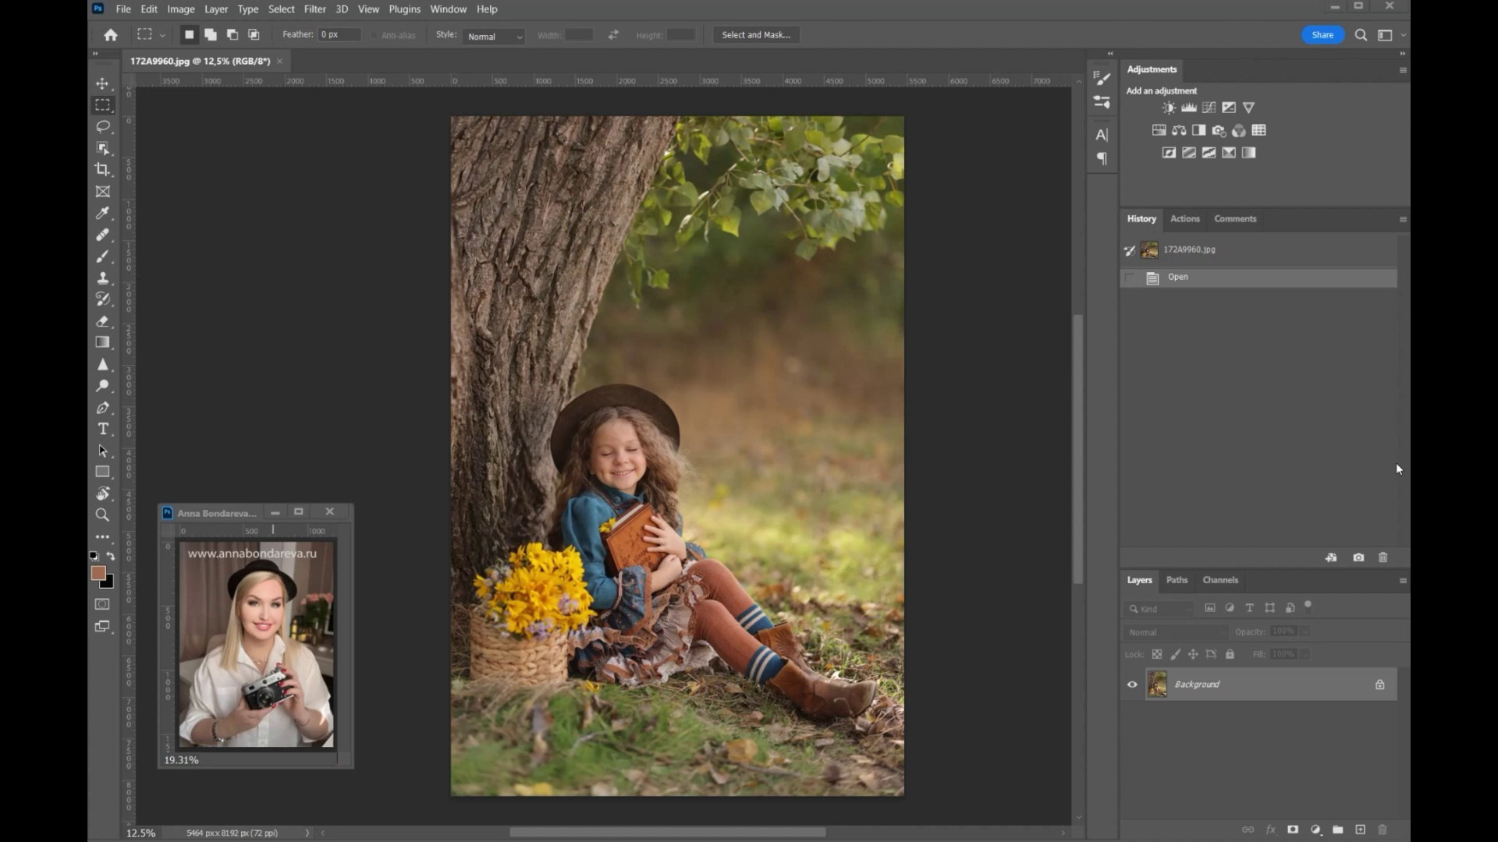Select the Spot Healing Brush tool

point(102,235)
